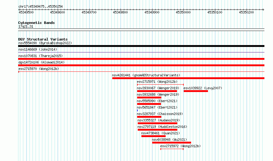The width and height of the screenshot is (273, 161).
Task: Select the red dgv1472n106 variant bar
Action: point(141,65)
